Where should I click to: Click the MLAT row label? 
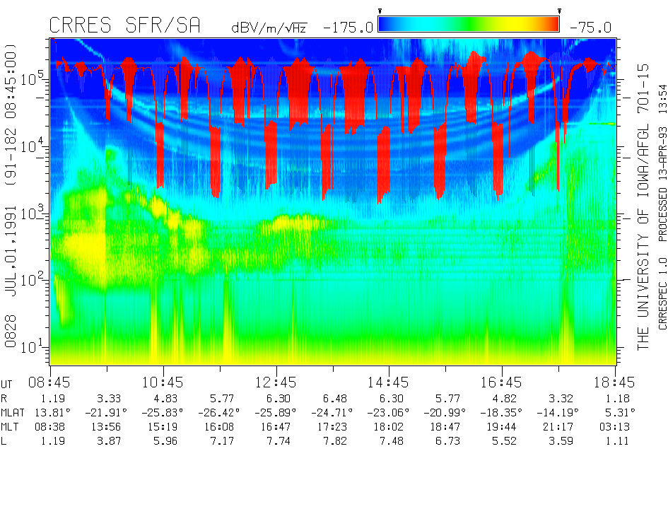point(13,412)
